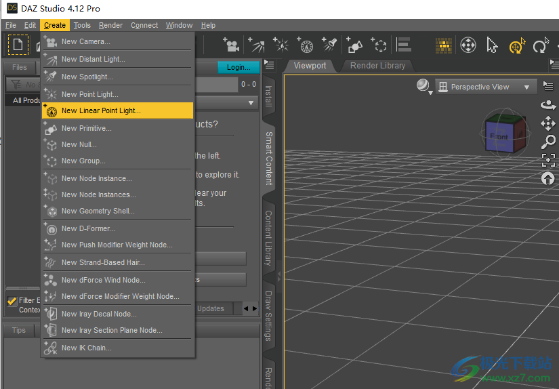Image resolution: width=559 pixels, height=389 pixels.
Task: Choose New Spotlight... menu entry
Action: 118,77
